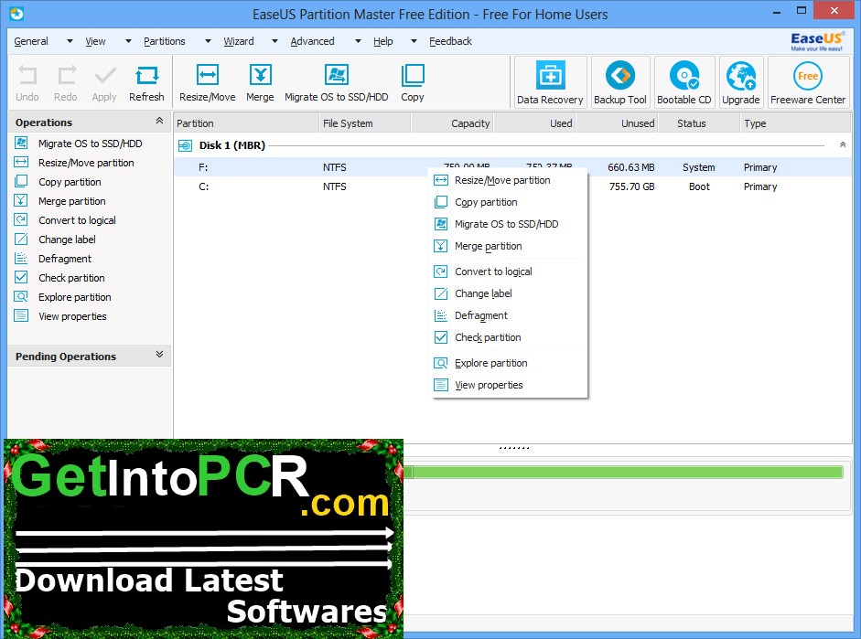Select Explore partition in context menu
Screen dimensions: 861x639
tap(510, 363)
